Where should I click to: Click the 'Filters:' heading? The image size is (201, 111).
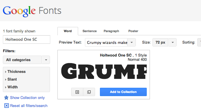pos(9,51)
